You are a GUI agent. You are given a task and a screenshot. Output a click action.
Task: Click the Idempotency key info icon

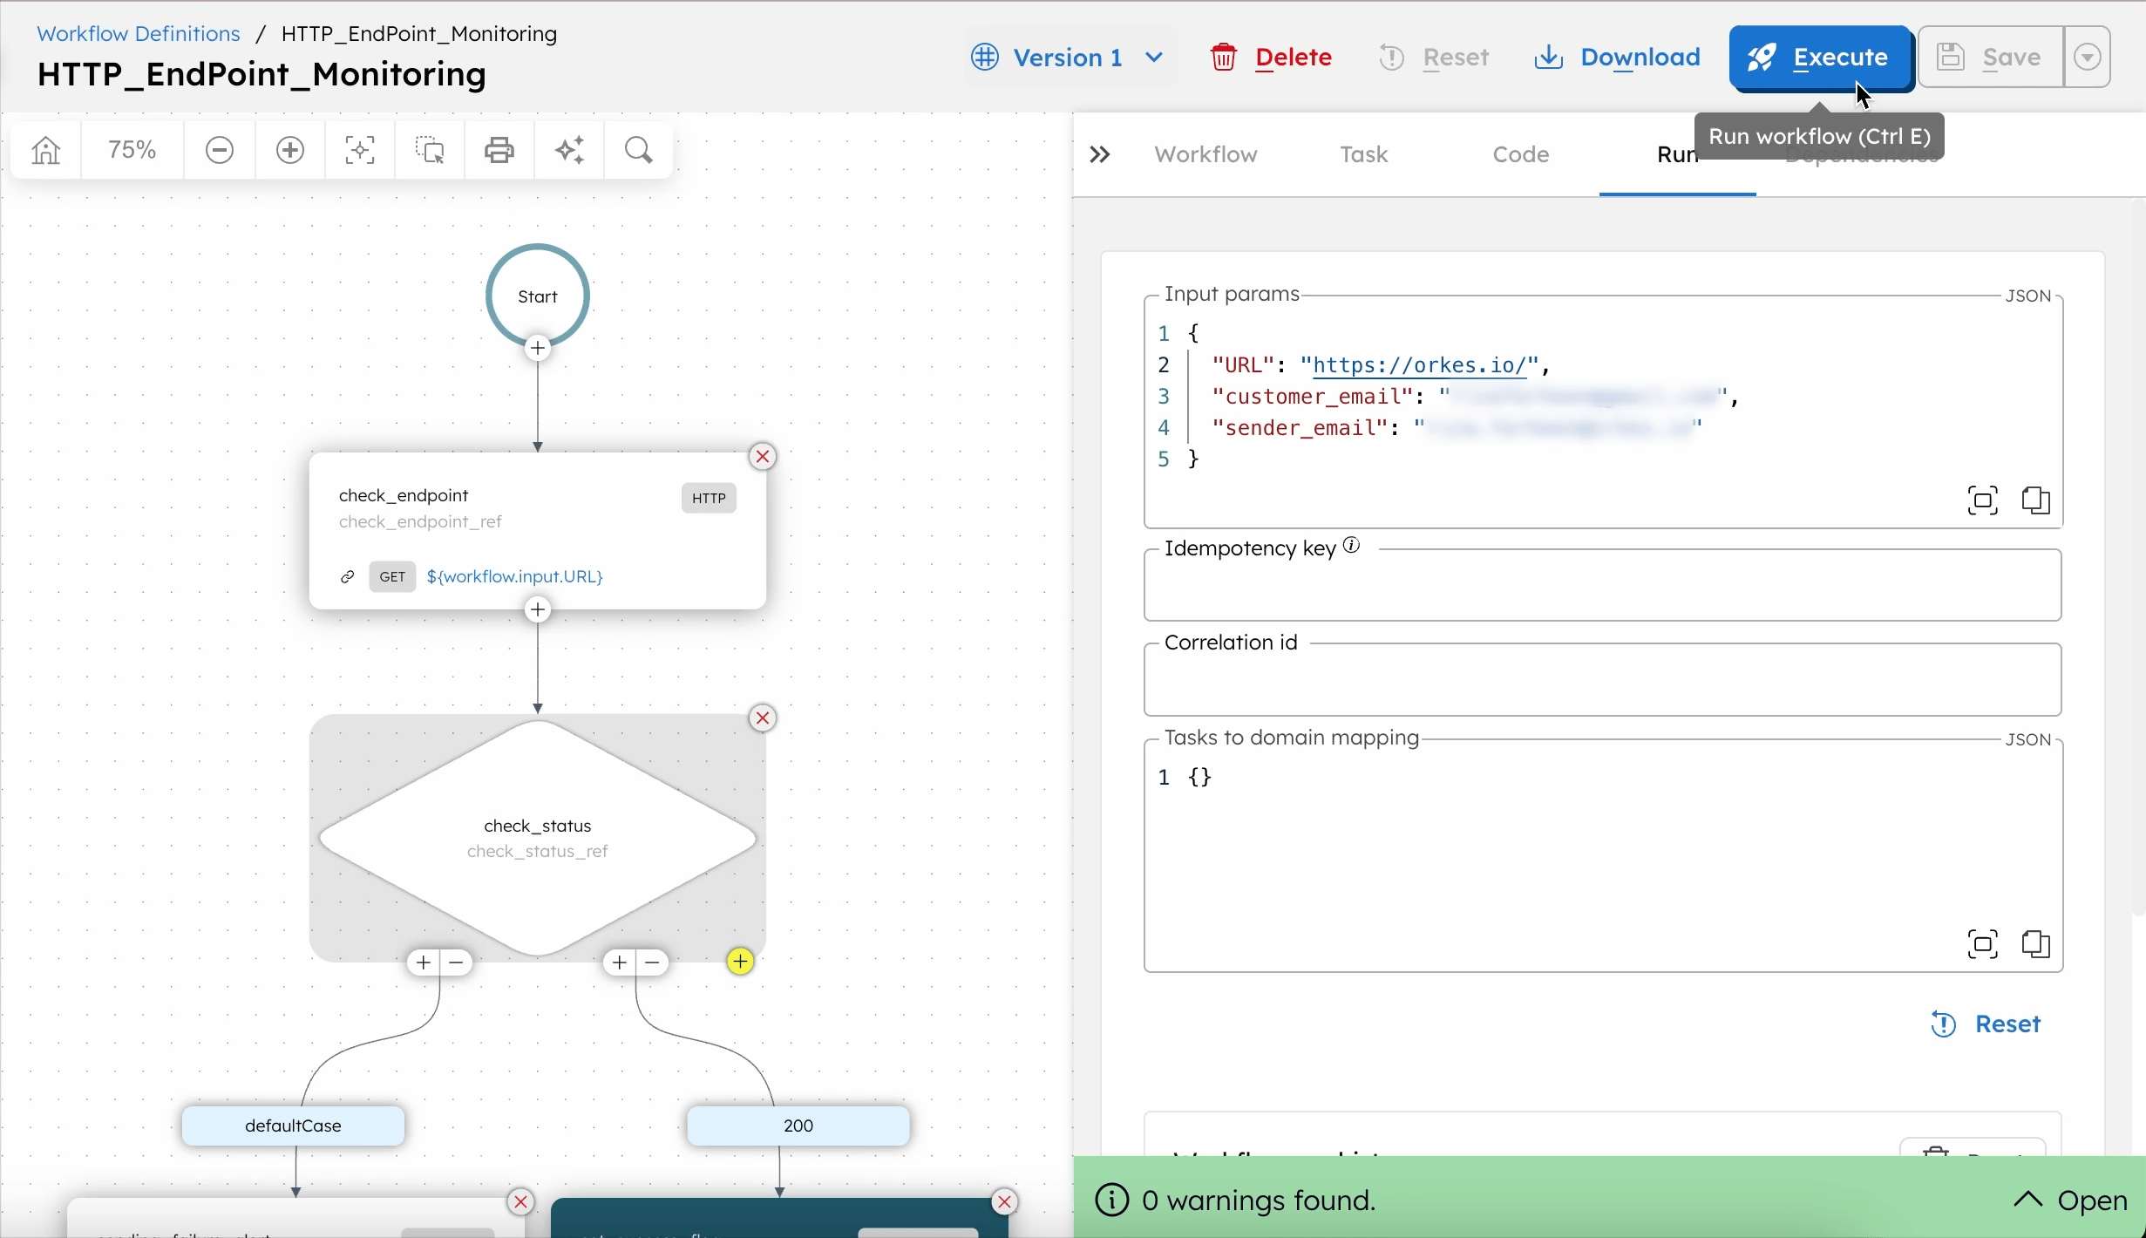pos(1351,546)
